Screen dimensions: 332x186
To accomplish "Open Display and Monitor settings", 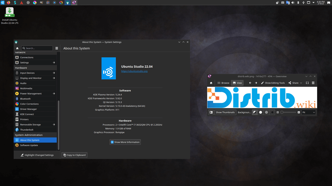I will [35, 78].
